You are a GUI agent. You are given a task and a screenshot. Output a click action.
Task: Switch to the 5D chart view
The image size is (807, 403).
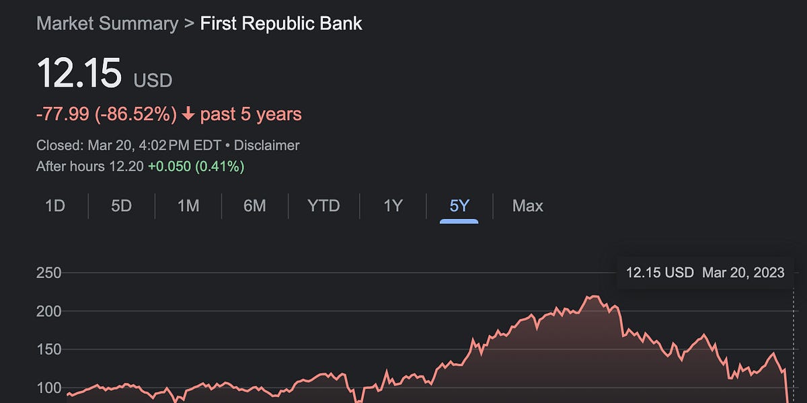[121, 206]
